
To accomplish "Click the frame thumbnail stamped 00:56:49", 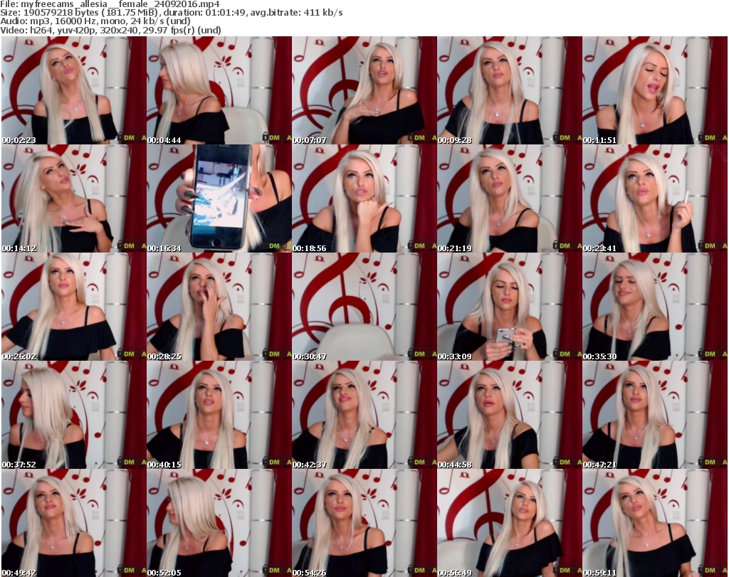I will [x=509, y=523].
